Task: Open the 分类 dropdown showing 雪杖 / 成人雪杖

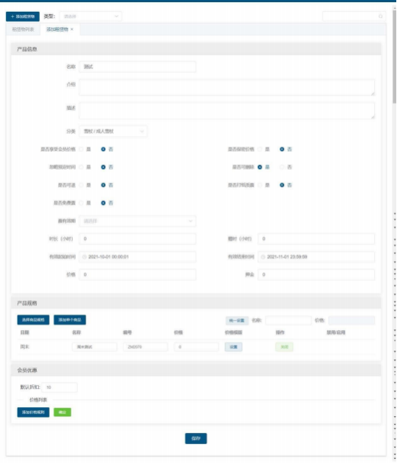Action: pyautogui.click(x=113, y=131)
